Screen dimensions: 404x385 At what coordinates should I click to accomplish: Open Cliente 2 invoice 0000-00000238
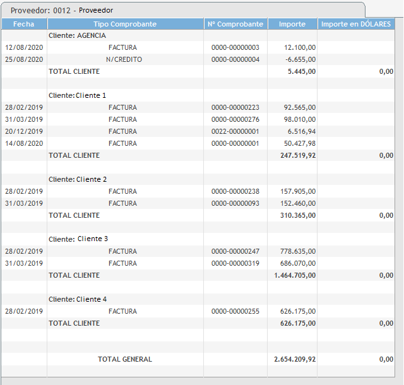[x=235, y=192]
